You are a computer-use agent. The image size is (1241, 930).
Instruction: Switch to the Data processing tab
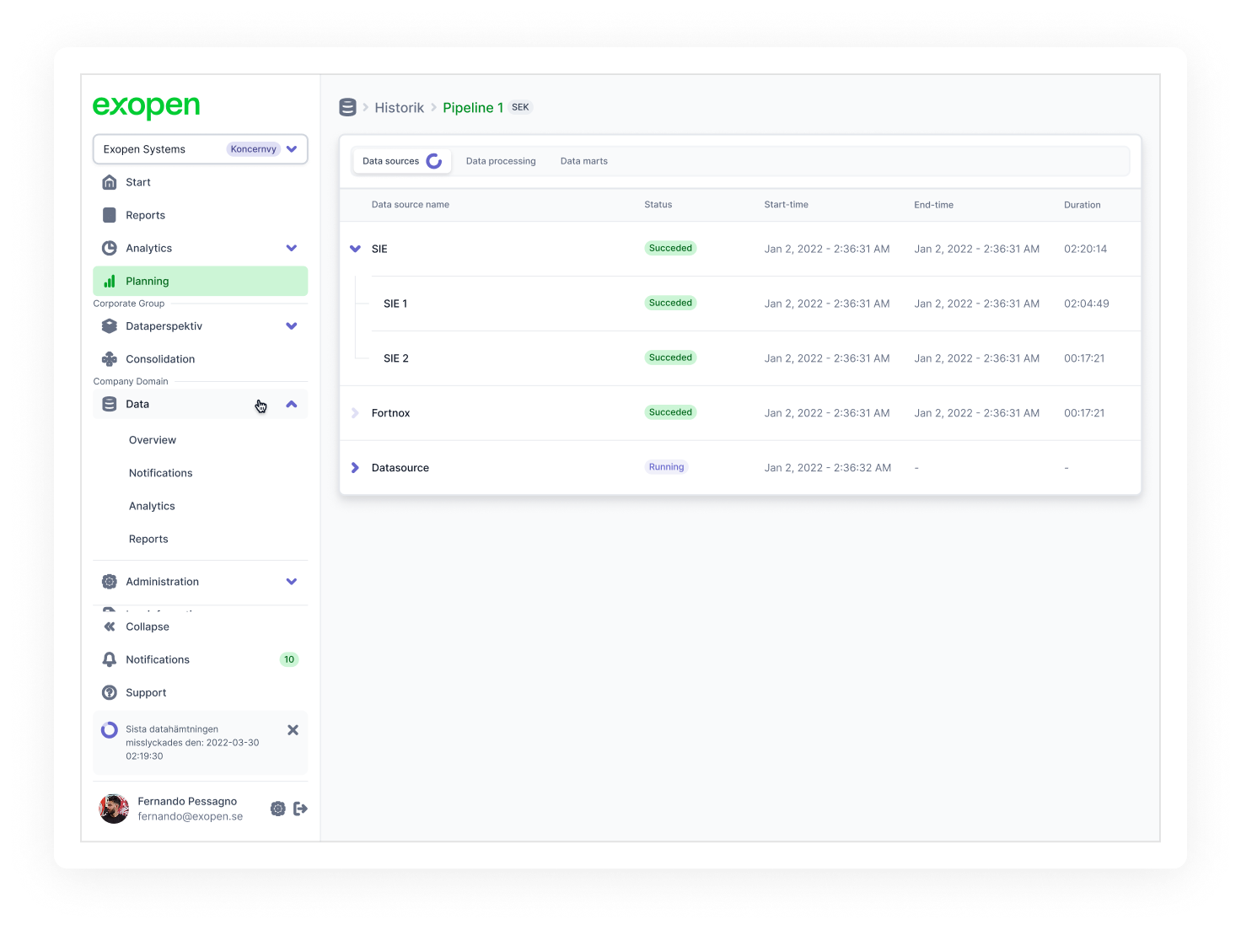click(x=501, y=161)
